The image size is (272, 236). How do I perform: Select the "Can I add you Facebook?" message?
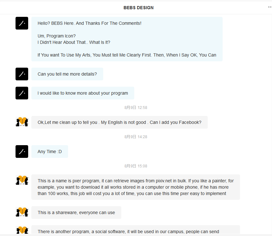119,122
